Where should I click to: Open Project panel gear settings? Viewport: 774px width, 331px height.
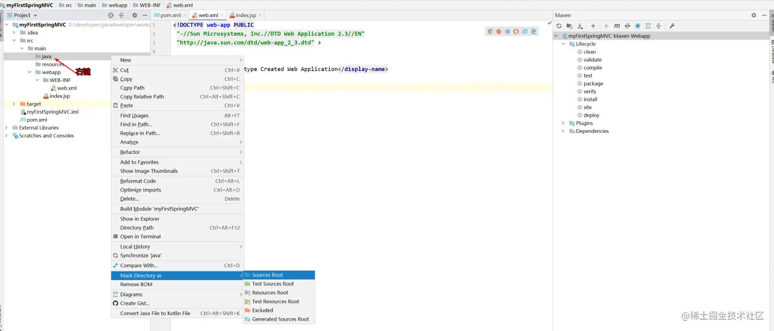135,15
